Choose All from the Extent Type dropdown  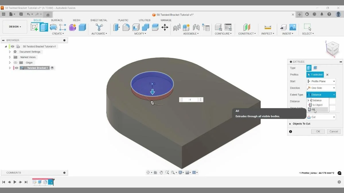312,109
